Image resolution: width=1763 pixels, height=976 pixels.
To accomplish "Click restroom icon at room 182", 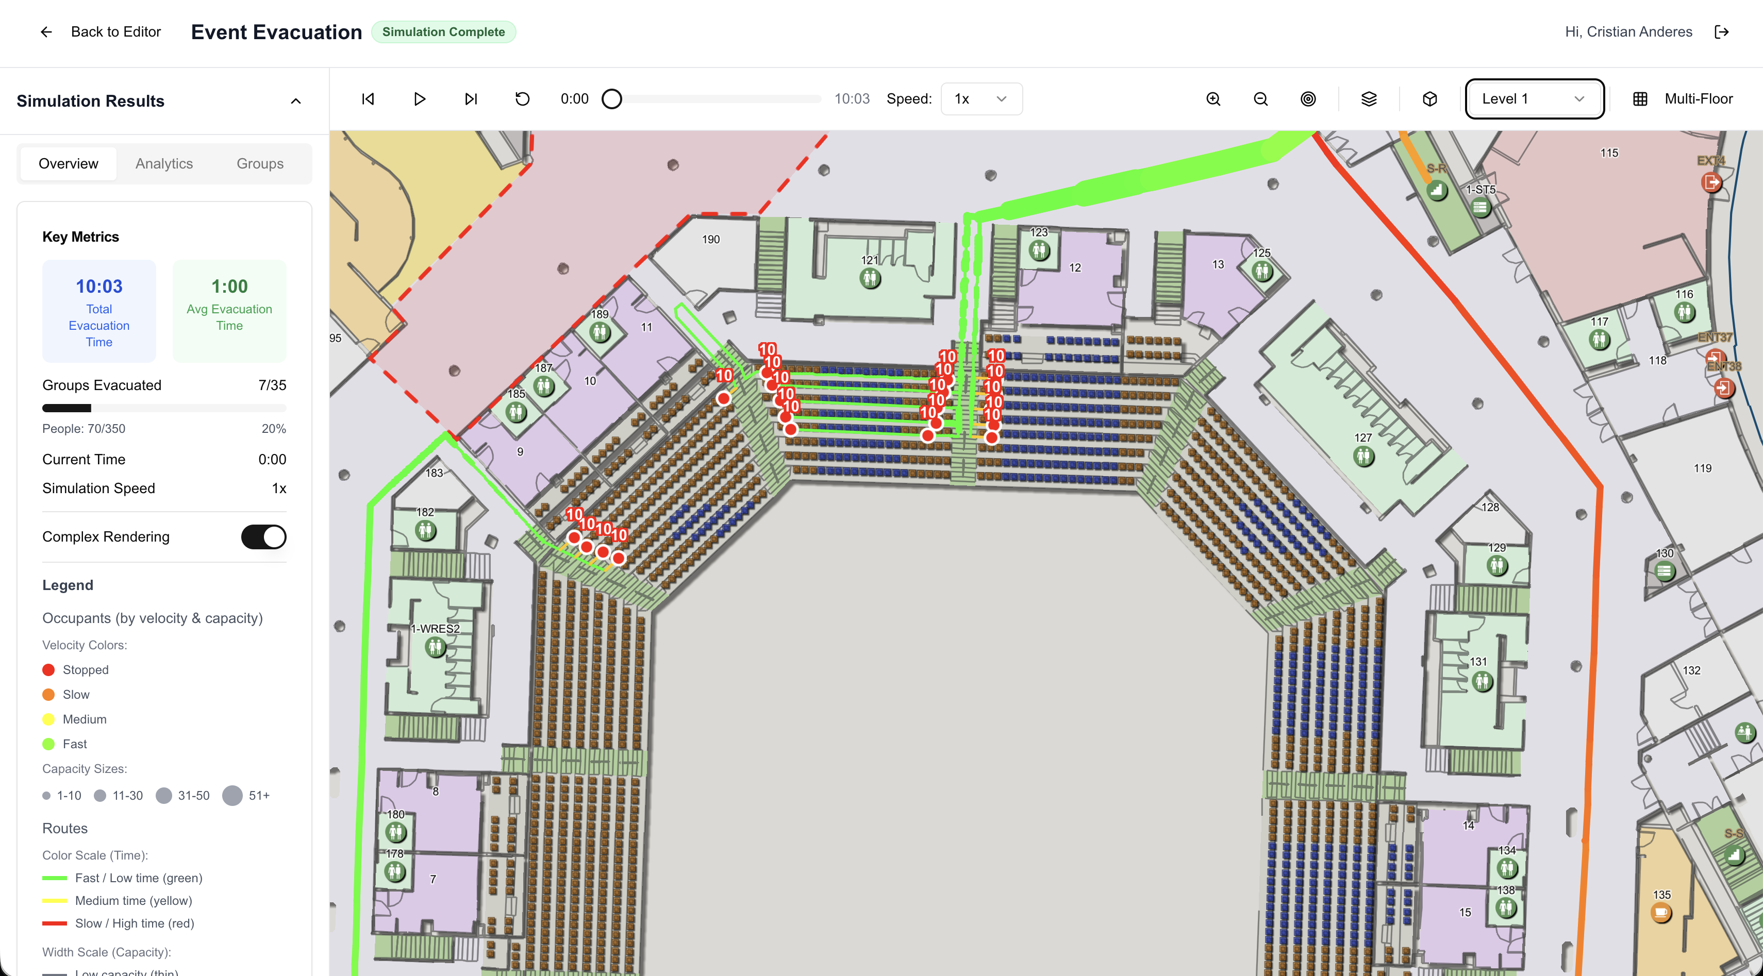I will [426, 530].
